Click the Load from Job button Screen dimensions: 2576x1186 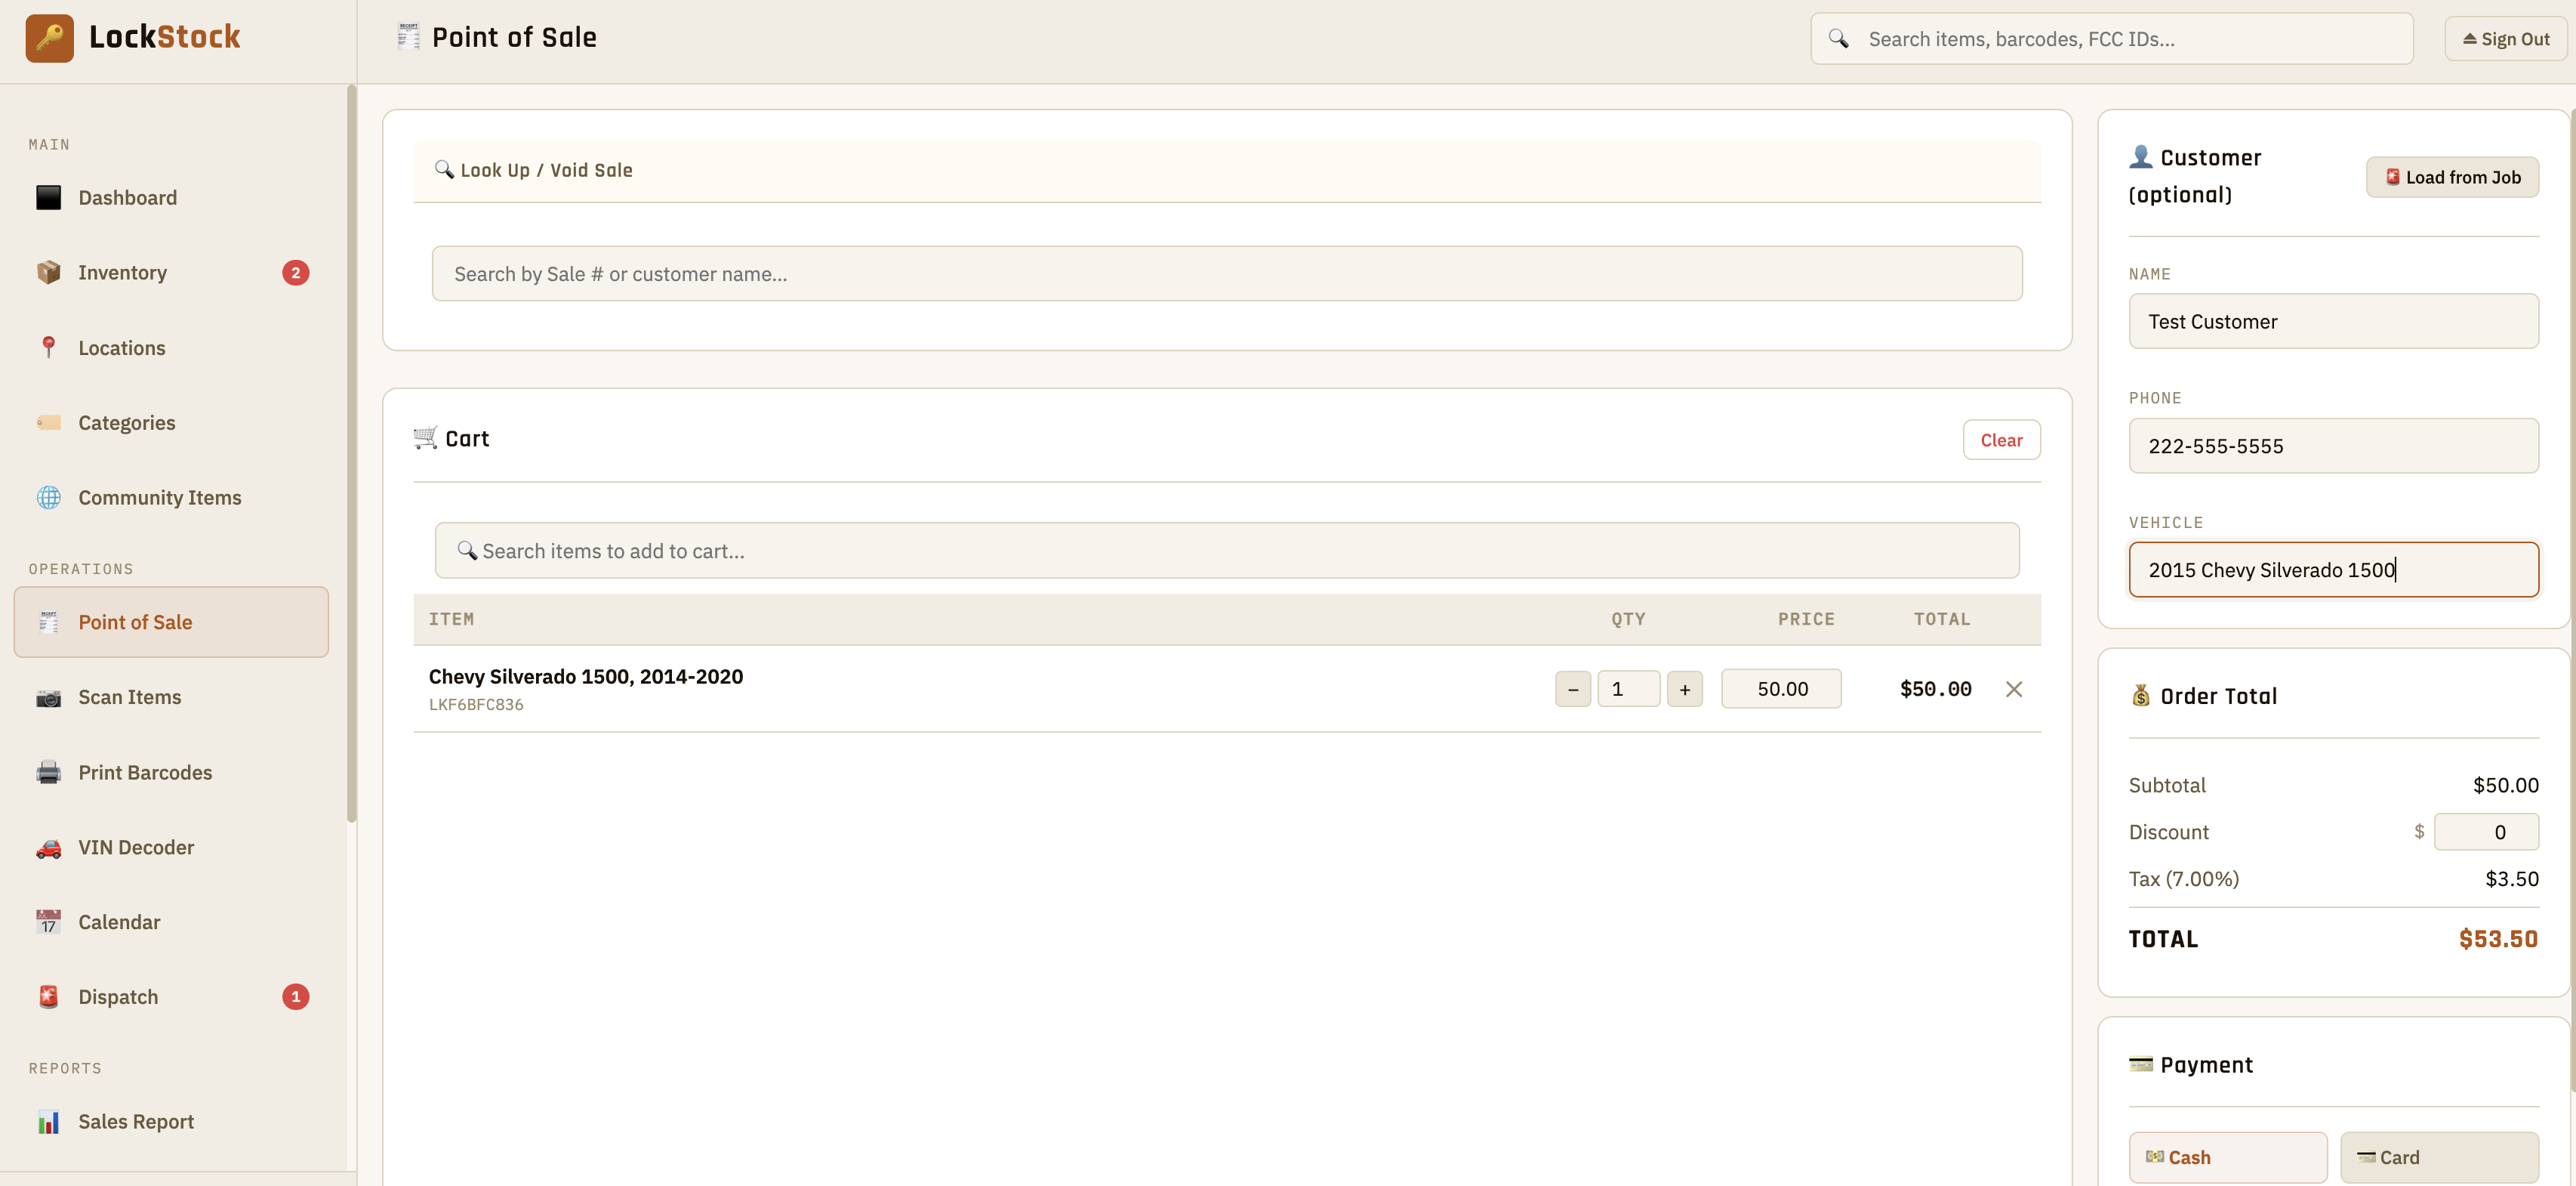pyautogui.click(x=2451, y=178)
